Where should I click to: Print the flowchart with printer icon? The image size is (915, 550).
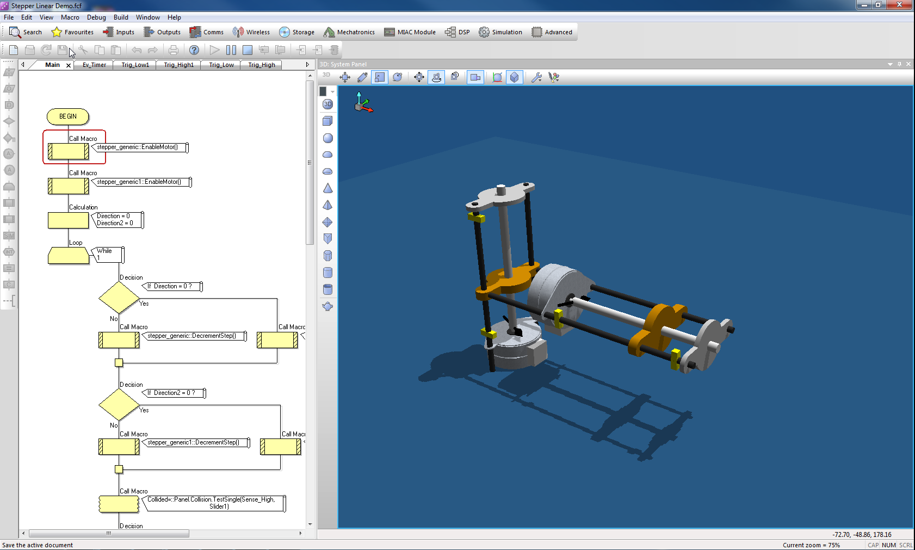click(x=174, y=50)
